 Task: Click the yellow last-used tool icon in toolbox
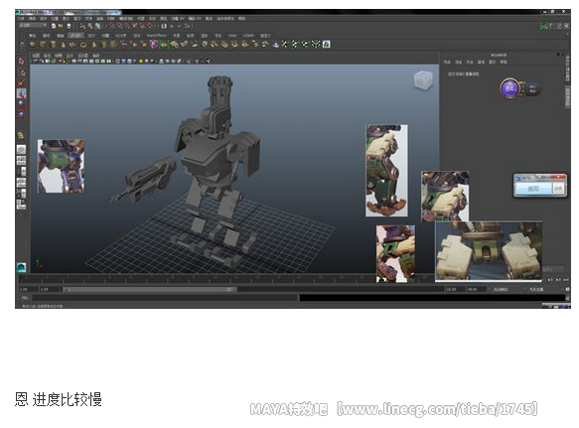(x=21, y=135)
